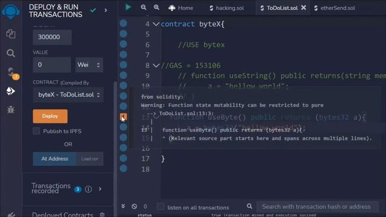Click the zoom out magnifier icon
Screen dimensions: 386x217
click(144, 7)
